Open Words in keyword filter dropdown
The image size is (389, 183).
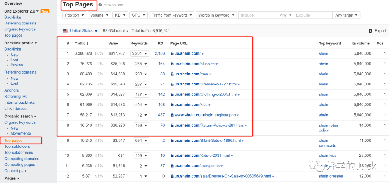(x=216, y=15)
